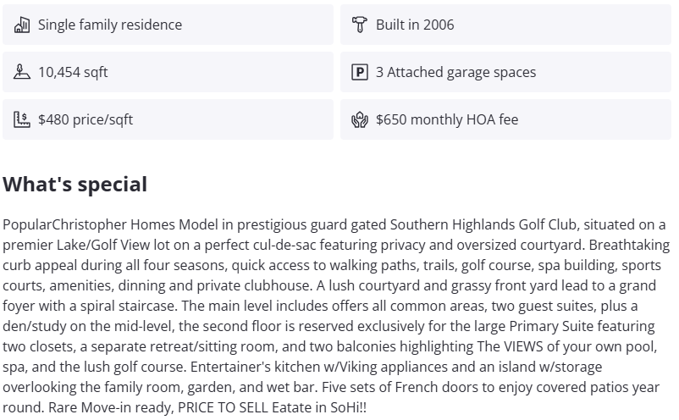
Task: Click the parking P icon
Action: coord(360,72)
